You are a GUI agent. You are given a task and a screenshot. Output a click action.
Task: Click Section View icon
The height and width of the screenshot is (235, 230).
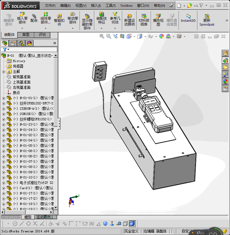122,36
